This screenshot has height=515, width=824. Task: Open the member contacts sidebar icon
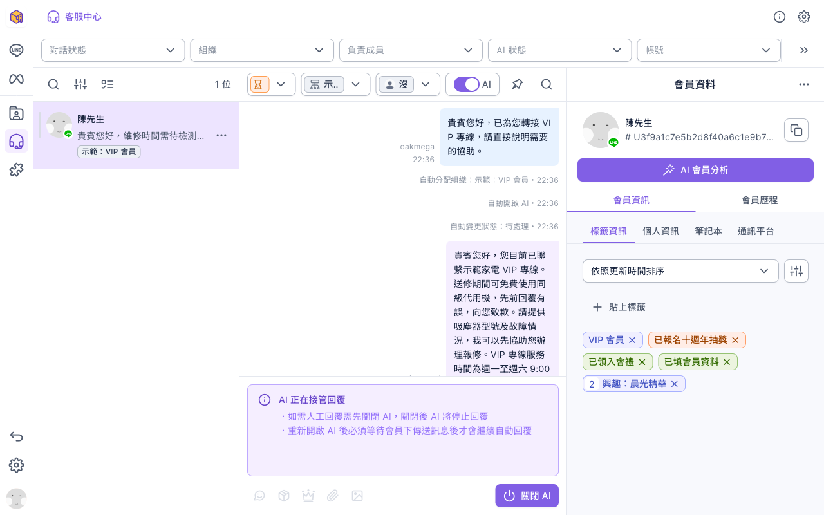(16, 113)
